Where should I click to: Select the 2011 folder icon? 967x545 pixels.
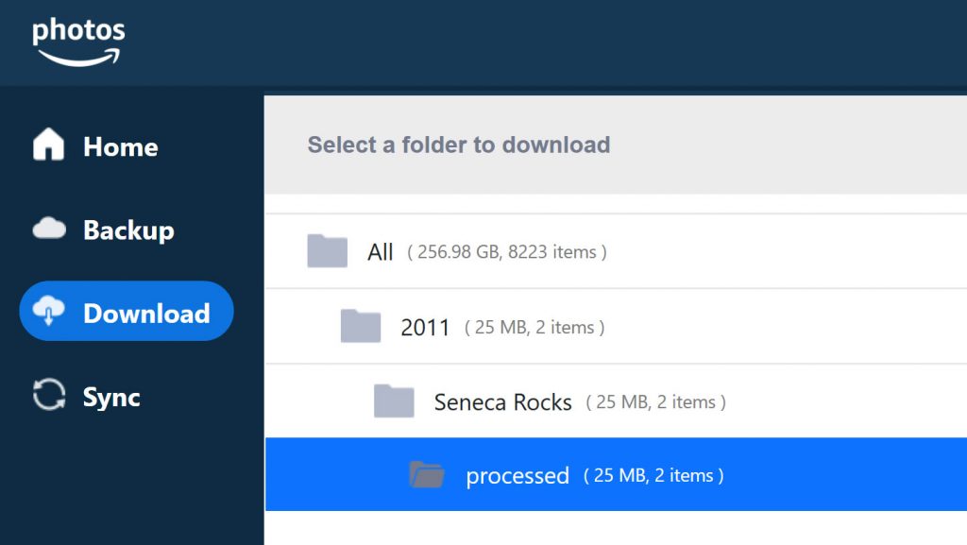pyautogui.click(x=360, y=327)
